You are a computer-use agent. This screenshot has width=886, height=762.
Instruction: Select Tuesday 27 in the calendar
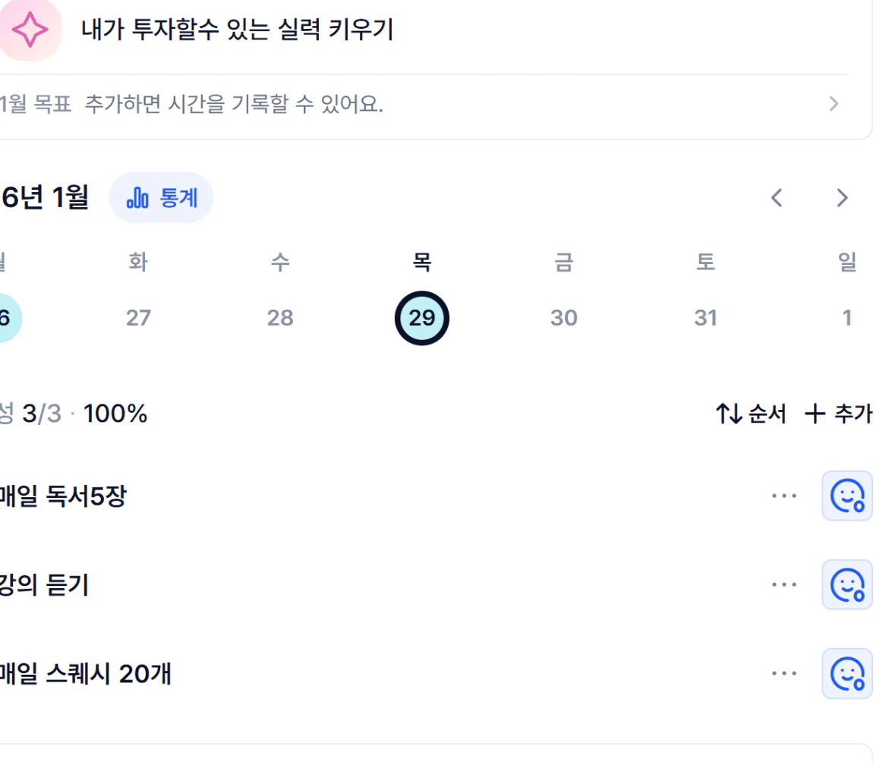pyautogui.click(x=138, y=317)
